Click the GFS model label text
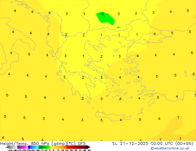 82,144
